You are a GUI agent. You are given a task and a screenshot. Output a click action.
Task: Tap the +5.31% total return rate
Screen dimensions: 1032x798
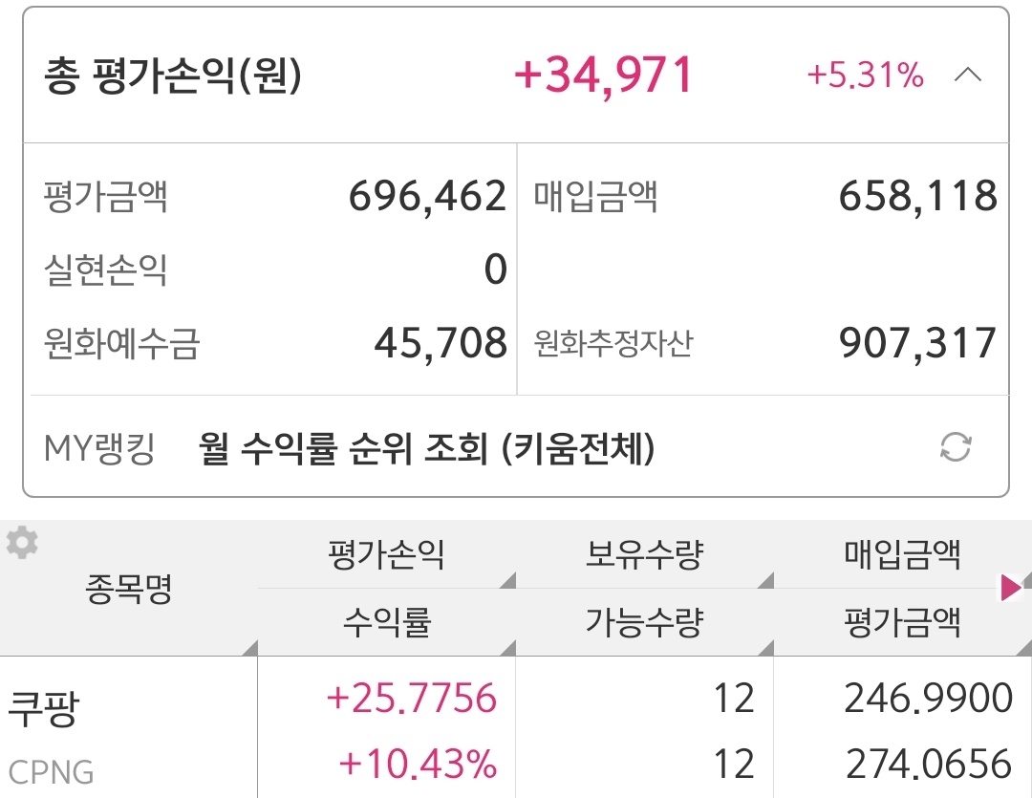coord(866,75)
